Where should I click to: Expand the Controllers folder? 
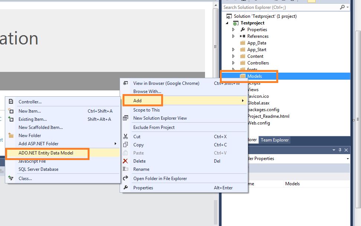coord(234,63)
